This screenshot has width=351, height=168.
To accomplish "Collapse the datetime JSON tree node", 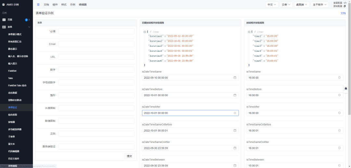I will click(145, 32).
